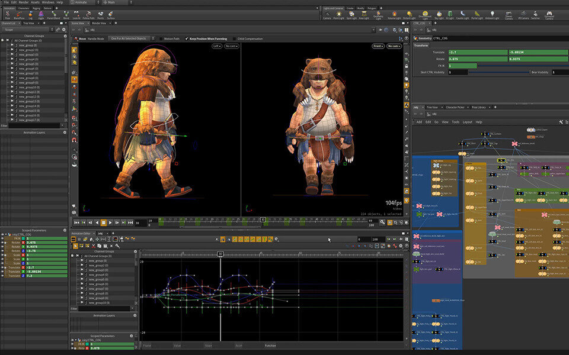Open the Windows menu
The image size is (569, 355).
tap(48, 2)
